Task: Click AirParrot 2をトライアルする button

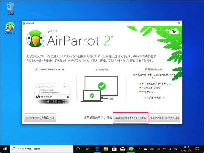Action: (x=130, y=118)
